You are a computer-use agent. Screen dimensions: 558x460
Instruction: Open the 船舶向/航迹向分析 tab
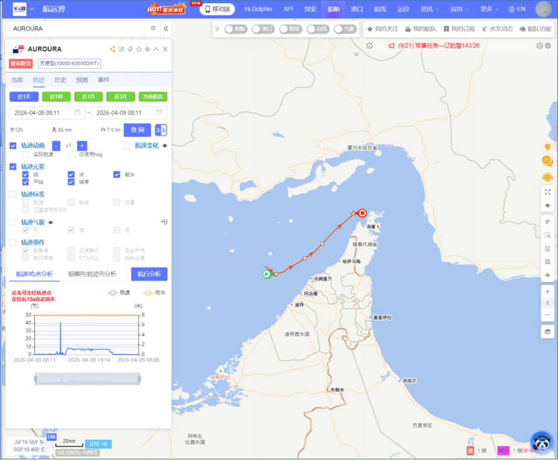click(x=92, y=274)
